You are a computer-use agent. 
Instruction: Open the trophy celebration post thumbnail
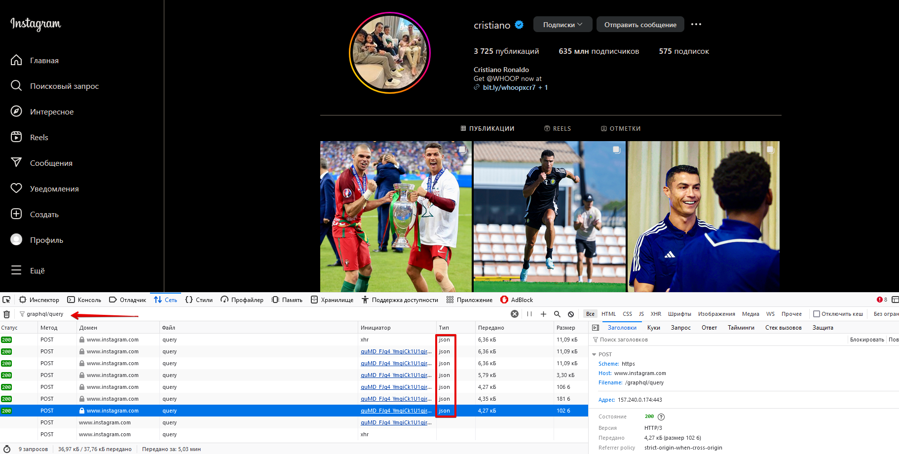396,216
